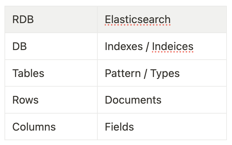Click the column divider in the header row
Viewport: 232px width, 145px height.
coord(97,20)
